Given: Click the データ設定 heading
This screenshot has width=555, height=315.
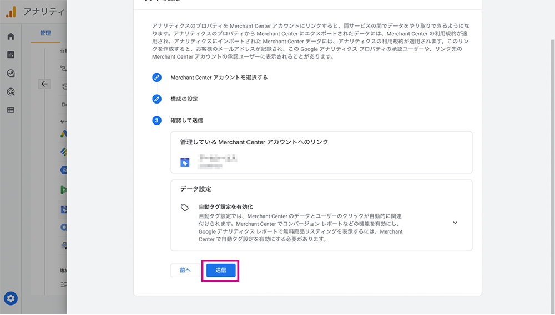Looking at the screenshot, I should pyautogui.click(x=196, y=189).
